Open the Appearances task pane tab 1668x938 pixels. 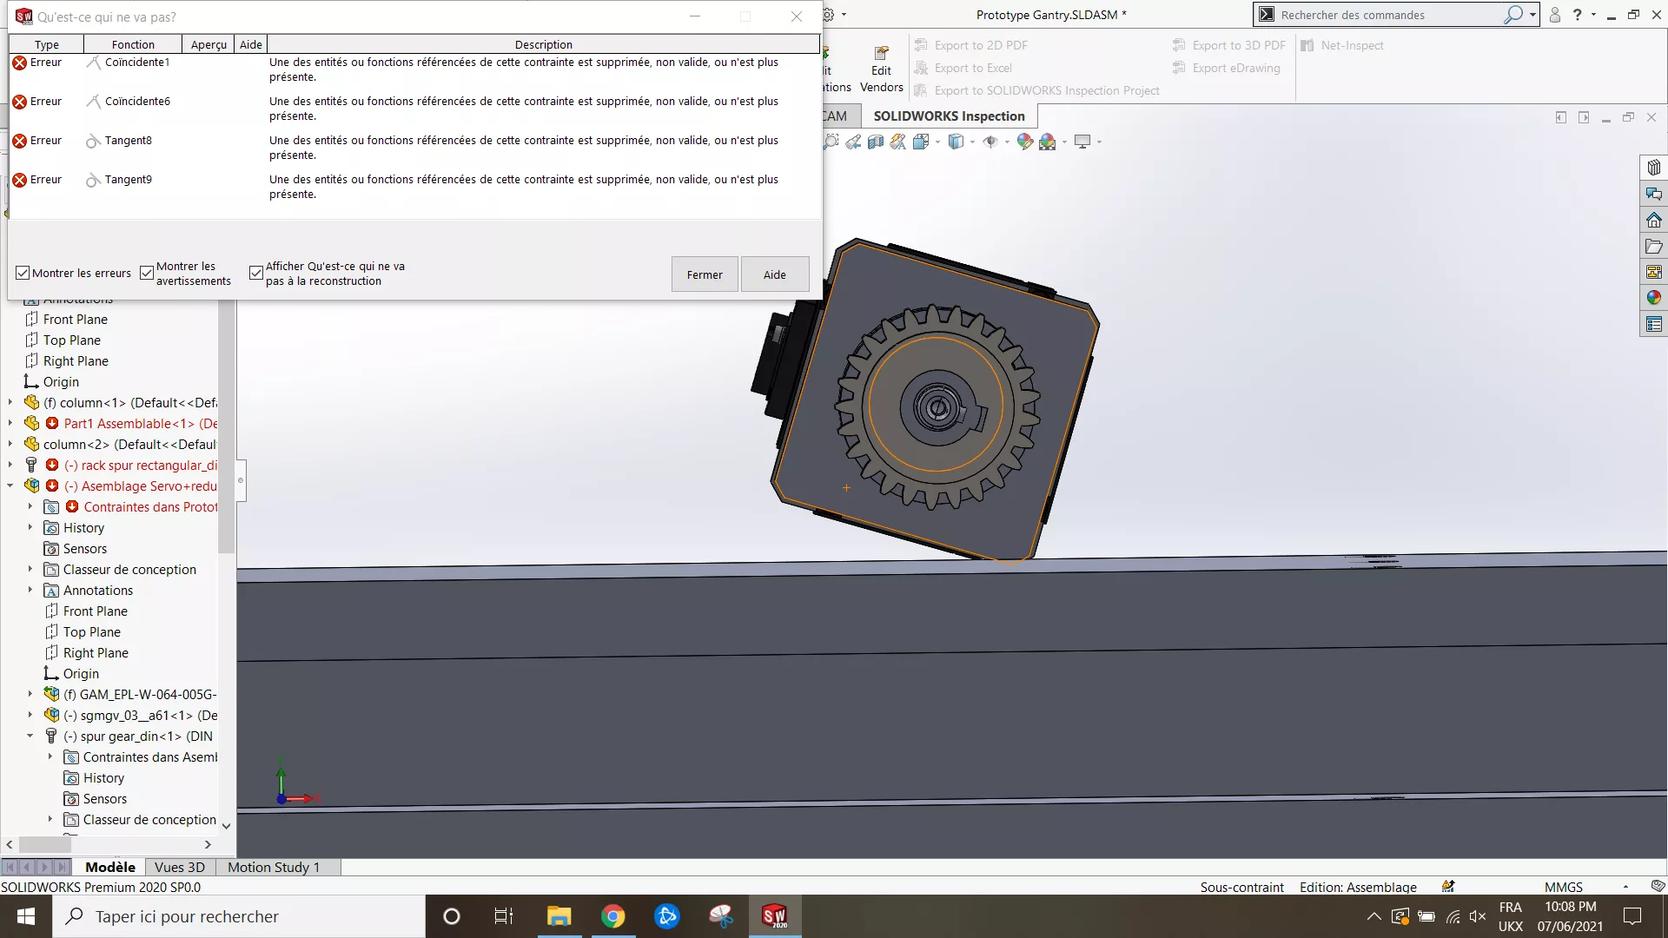point(1653,298)
